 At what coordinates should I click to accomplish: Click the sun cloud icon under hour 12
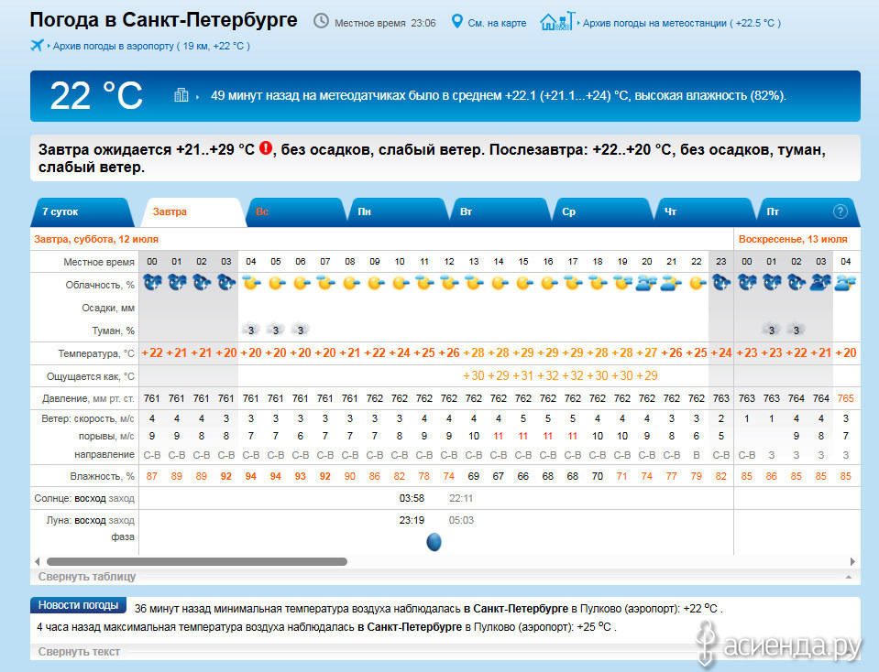(449, 283)
